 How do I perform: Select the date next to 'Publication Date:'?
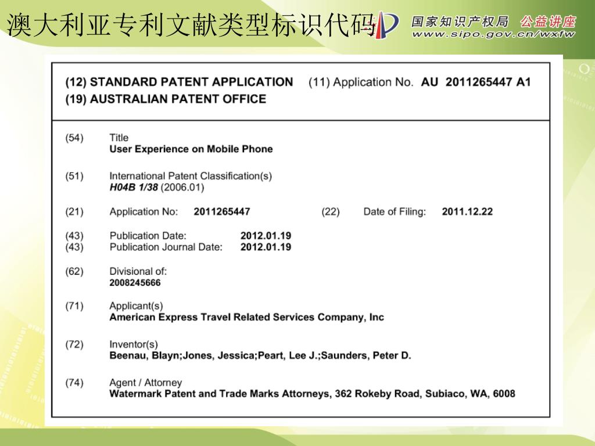[x=266, y=236]
